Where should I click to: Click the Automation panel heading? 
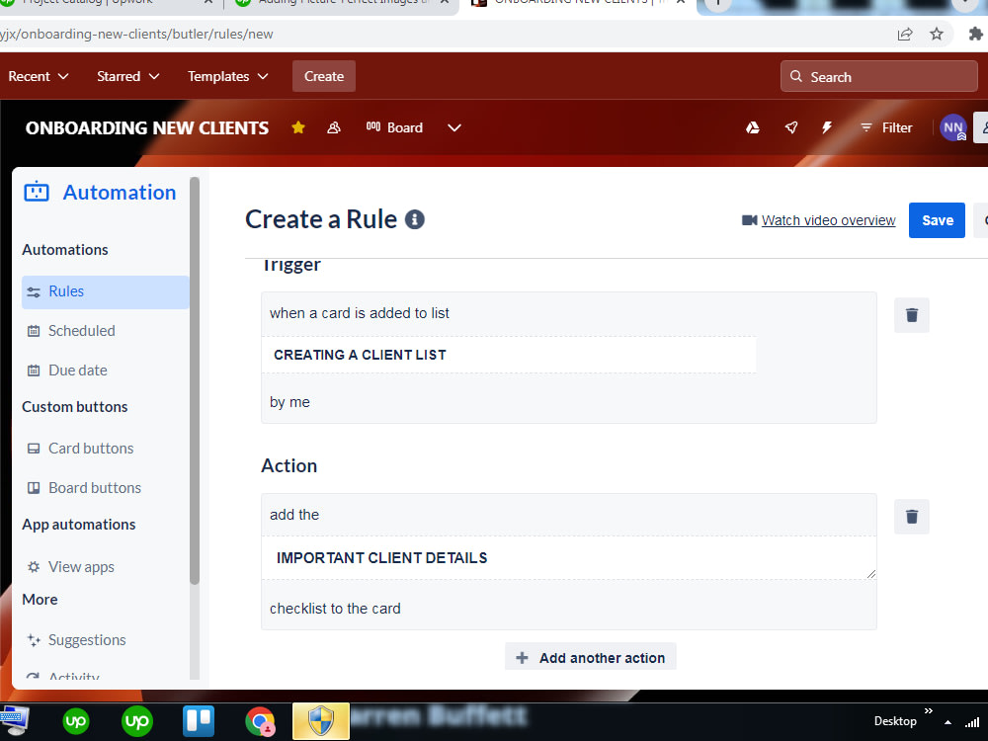120,193
